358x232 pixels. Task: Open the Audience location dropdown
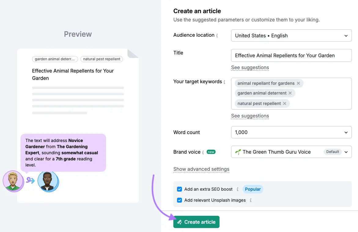pos(291,36)
